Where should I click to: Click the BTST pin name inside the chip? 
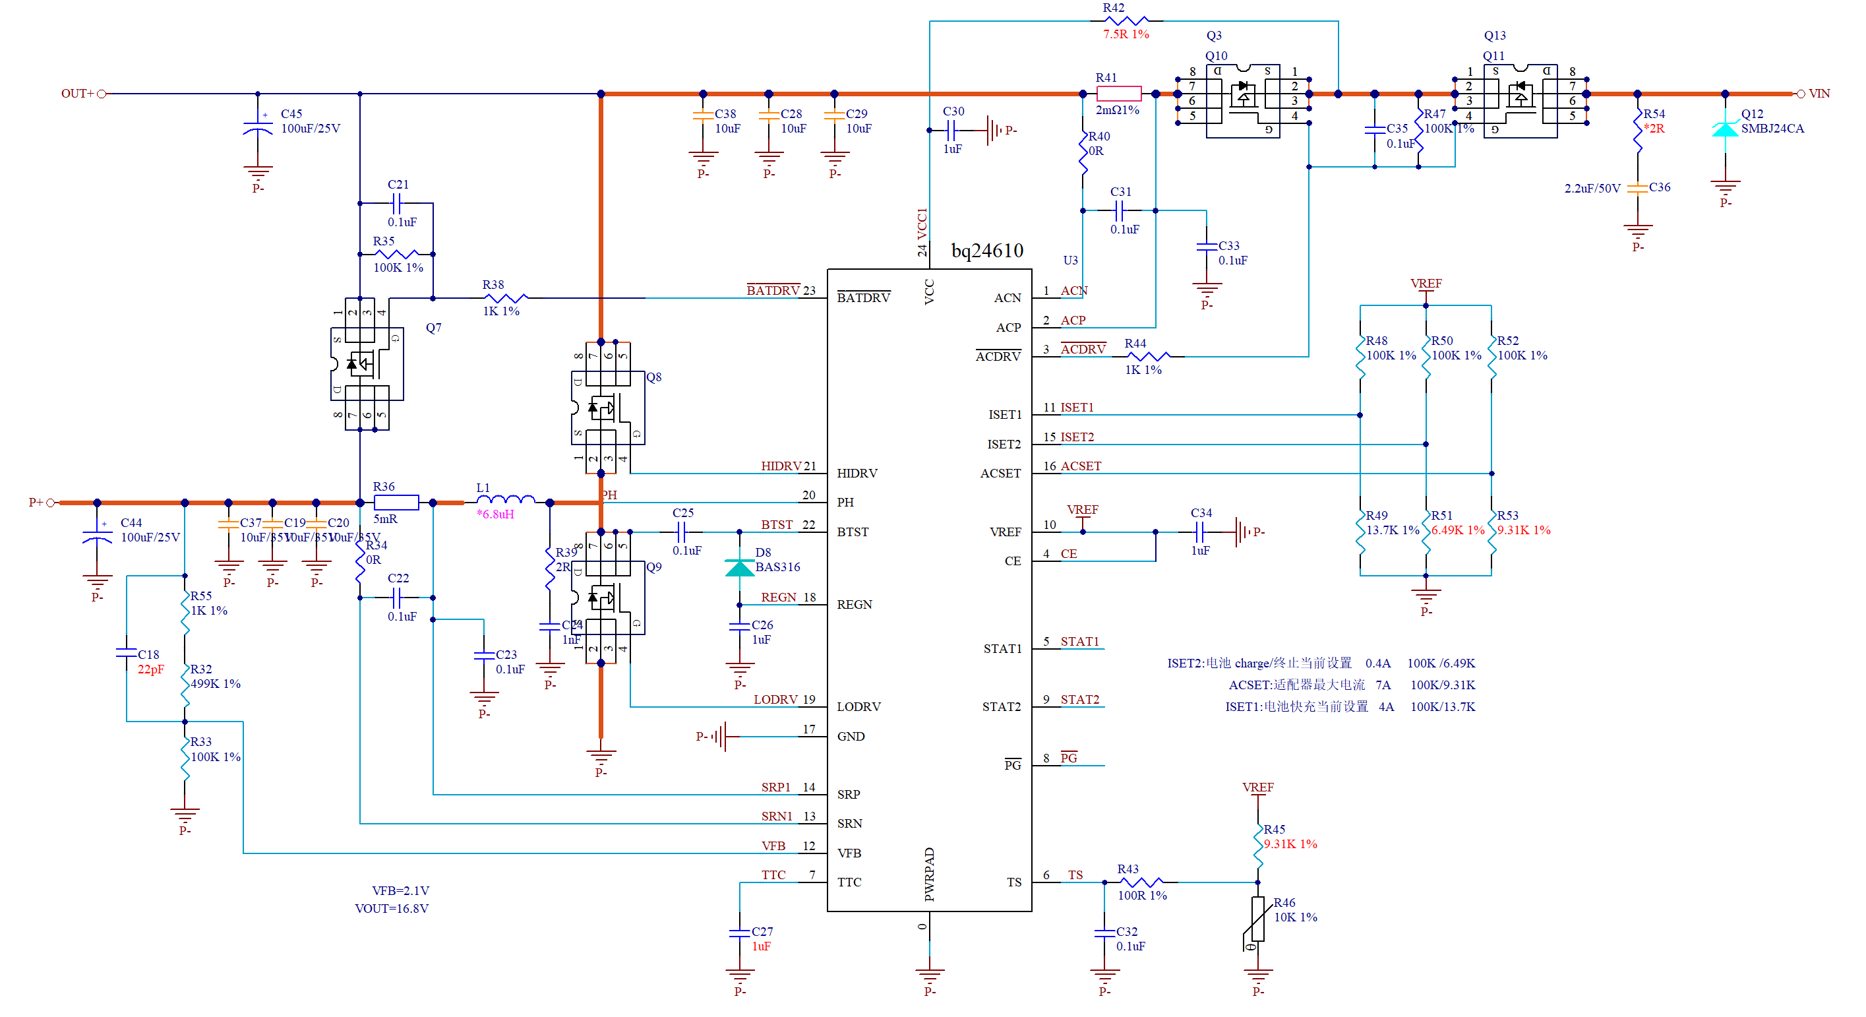(x=853, y=532)
